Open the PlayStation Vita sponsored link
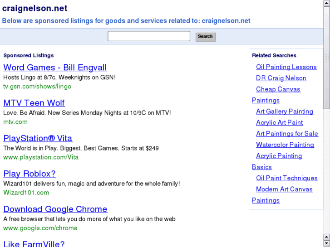 click(38, 138)
